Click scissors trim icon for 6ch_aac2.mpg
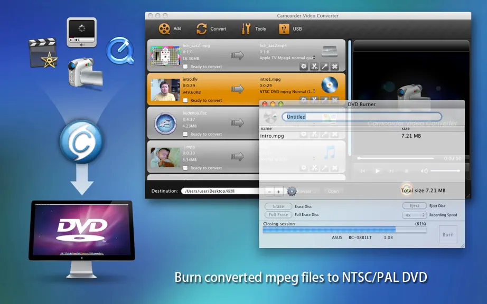Image resolution: width=487 pixels, height=304 pixels. (314, 66)
